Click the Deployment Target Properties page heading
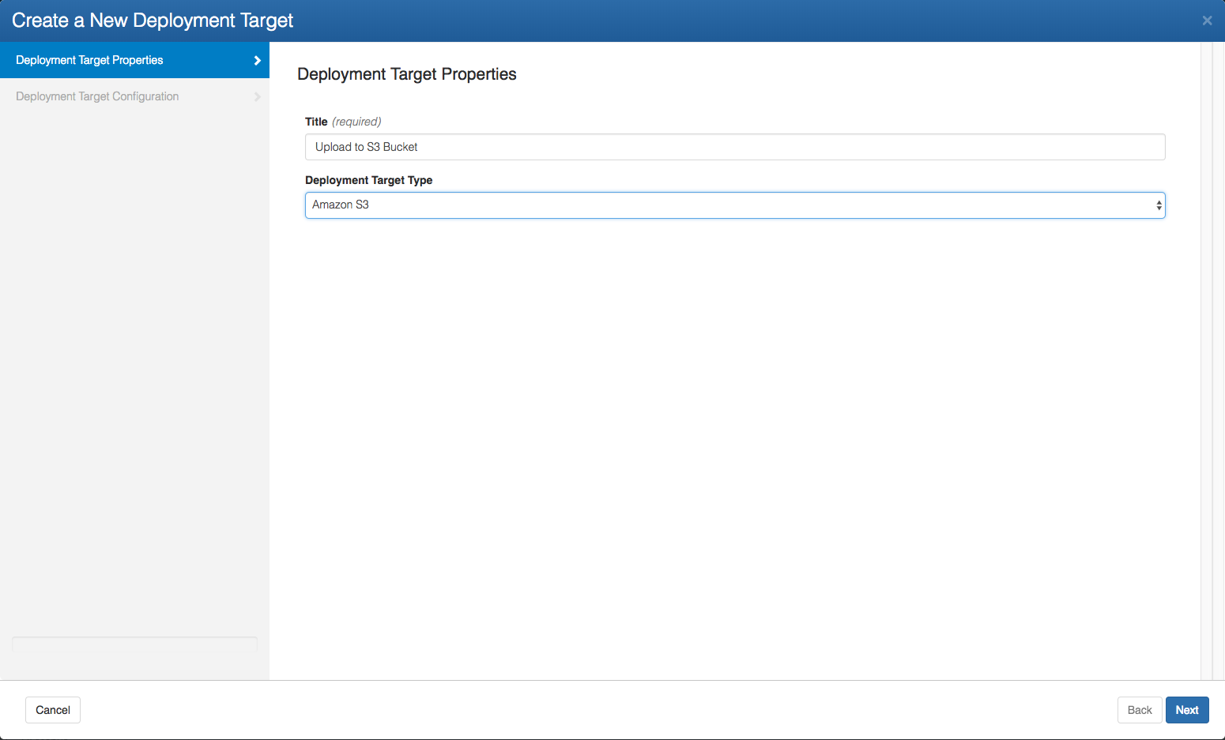 [406, 74]
